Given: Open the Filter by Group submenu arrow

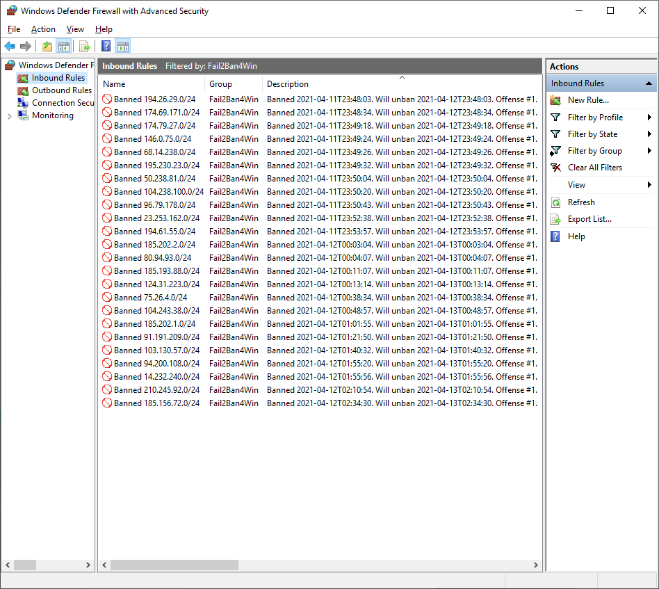Looking at the screenshot, I should [649, 151].
